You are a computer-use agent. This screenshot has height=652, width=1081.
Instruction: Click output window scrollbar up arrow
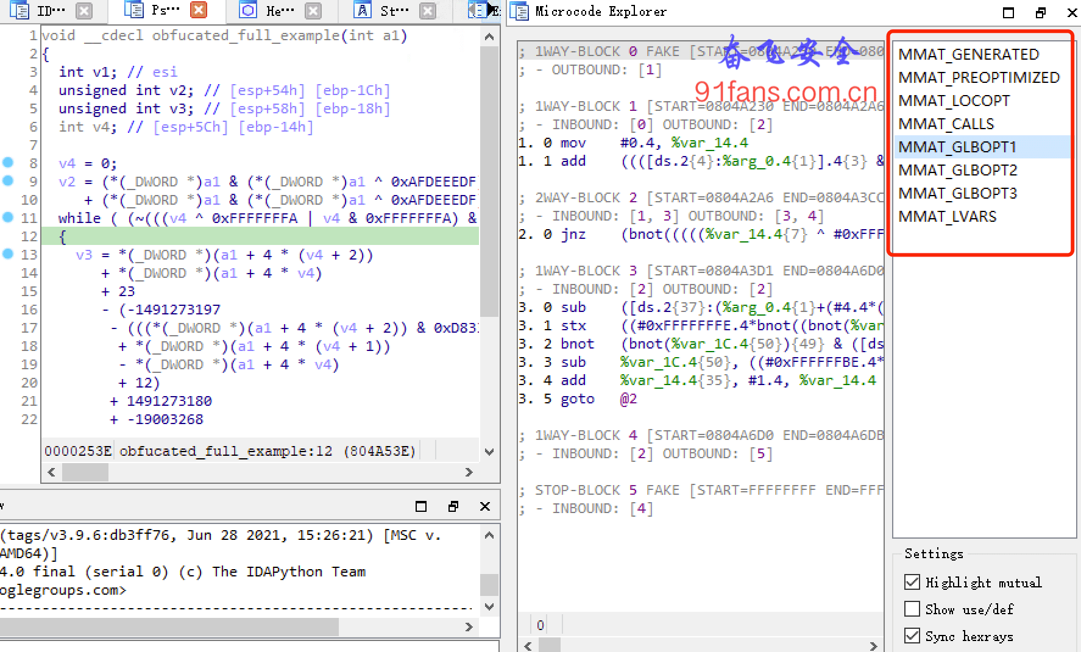click(x=489, y=535)
